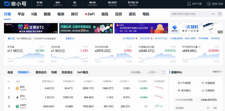This screenshot has width=225, height=111.
Task: Click the 登录/注册 user avatar icon
Action: pos(209,4)
